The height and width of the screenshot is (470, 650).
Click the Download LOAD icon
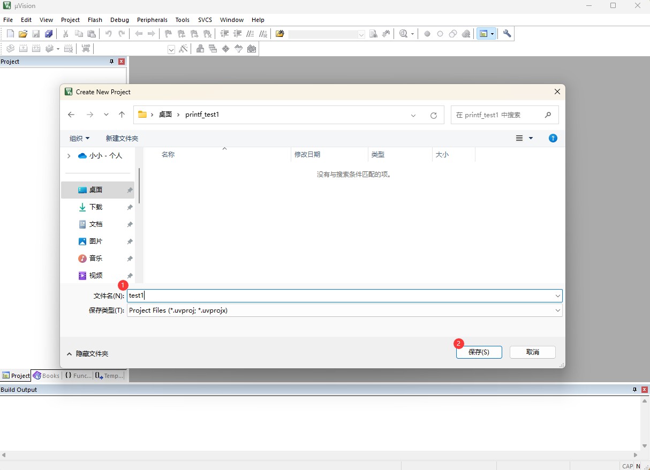point(86,49)
